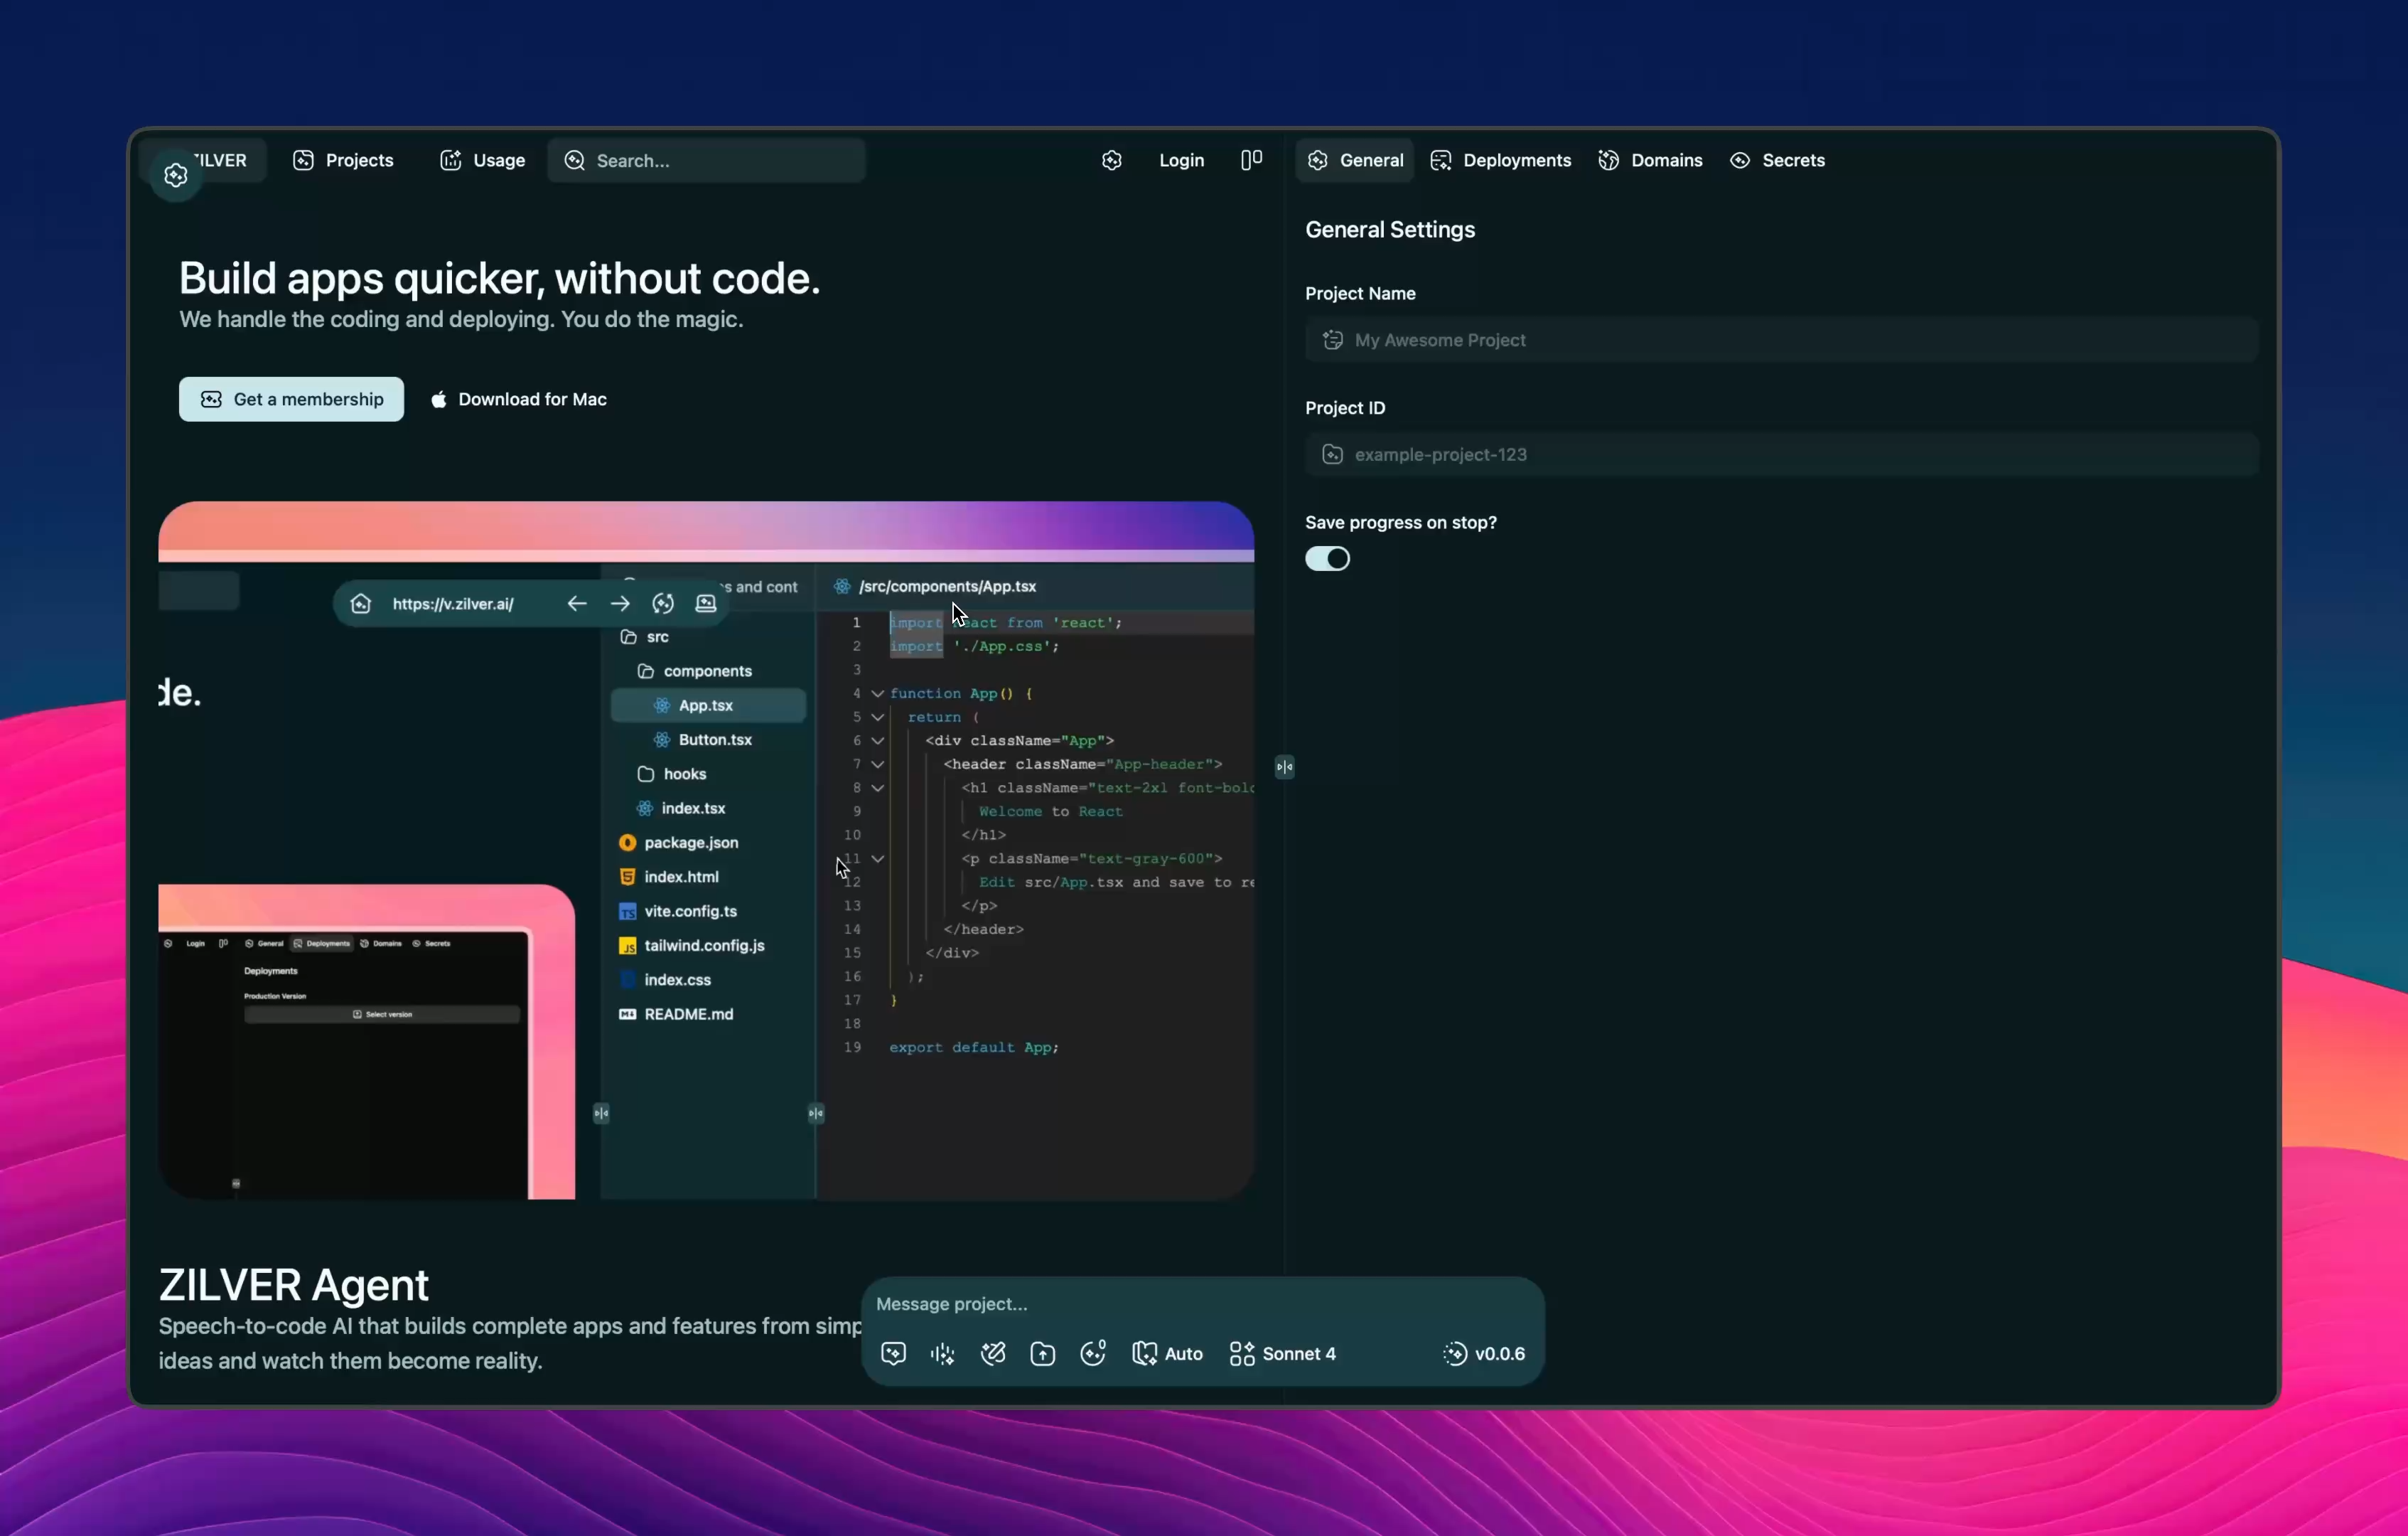The height and width of the screenshot is (1536, 2408).
Task: Click the Apple icon beside Download for Mac
Action: coord(438,399)
